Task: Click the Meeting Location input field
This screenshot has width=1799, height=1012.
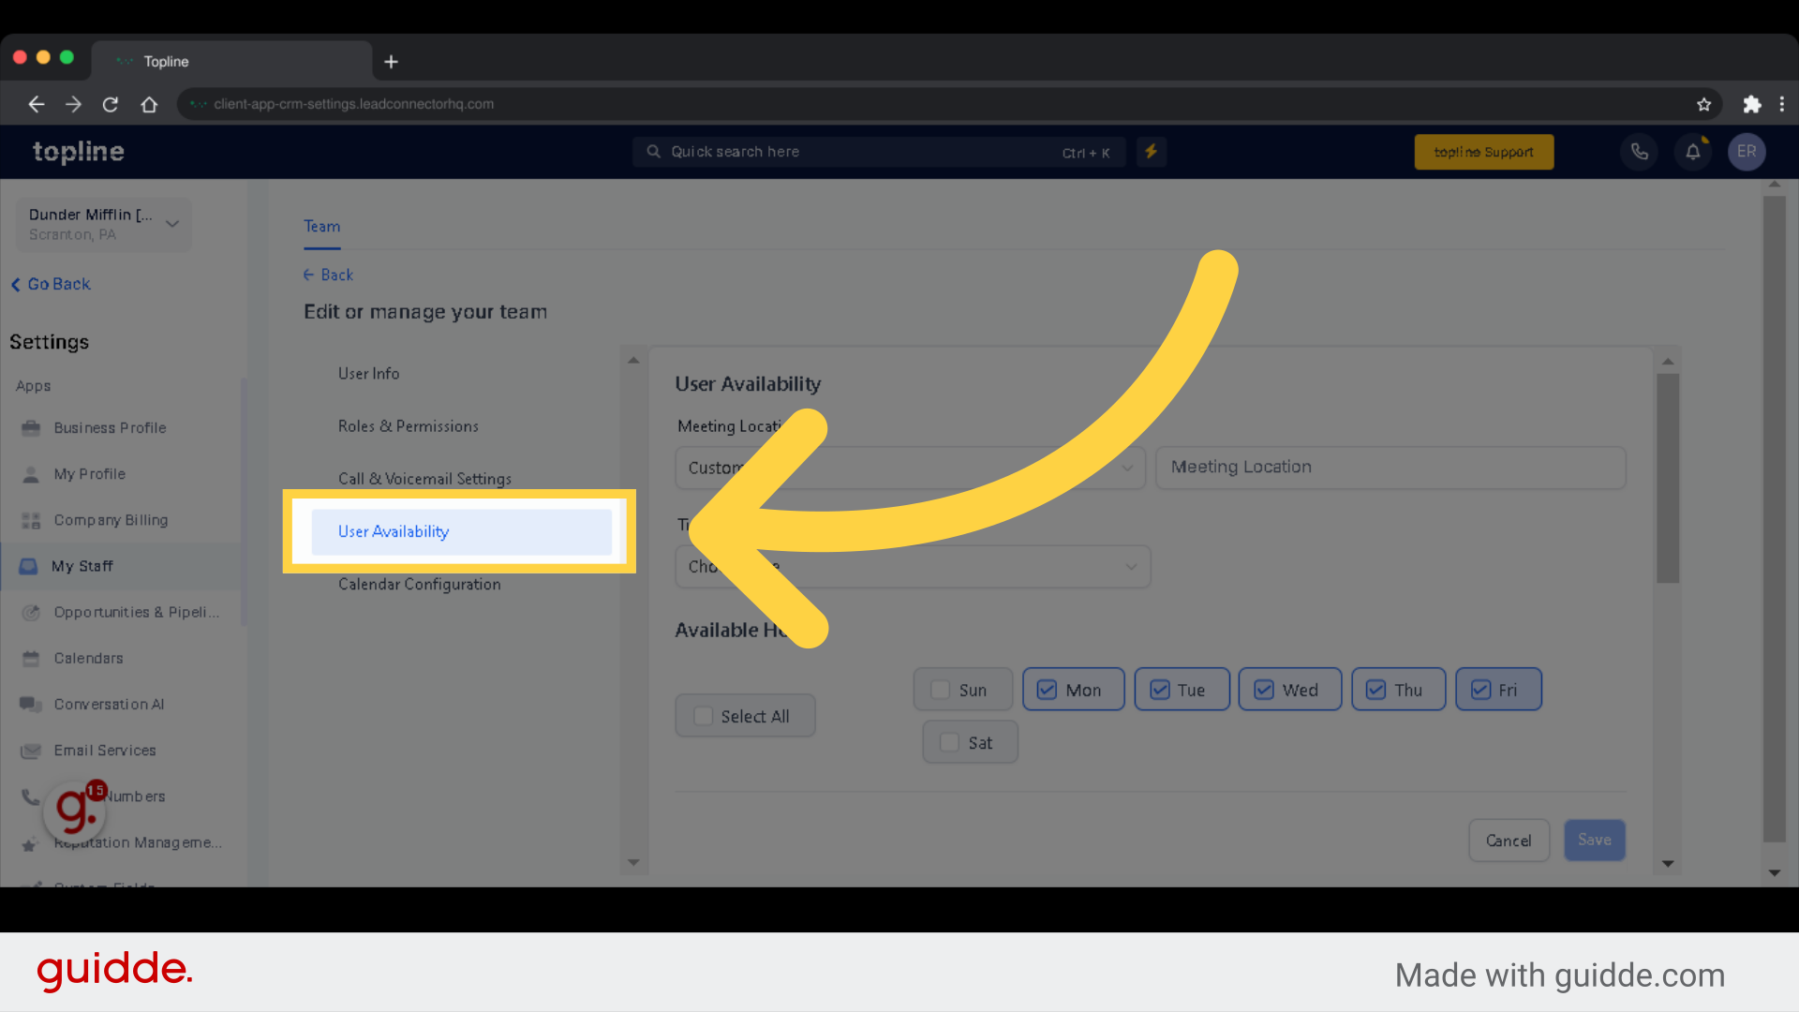Action: point(1390,467)
